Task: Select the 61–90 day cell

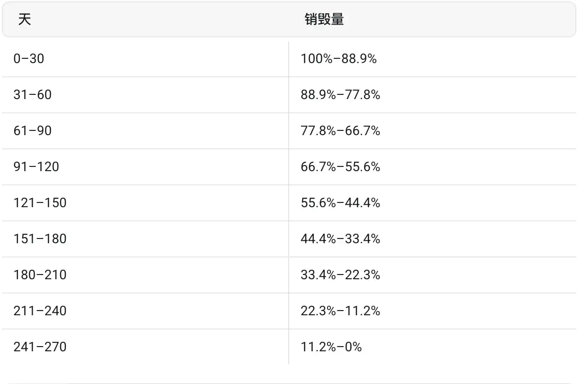Action: (x=33, y=131)
